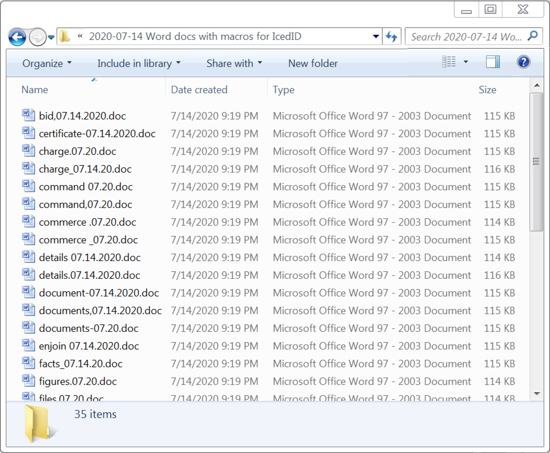550x453 pixels.
Task: Select file name commerce .07.20.doc
Action: pyautogui.click(x=87, y=222)
